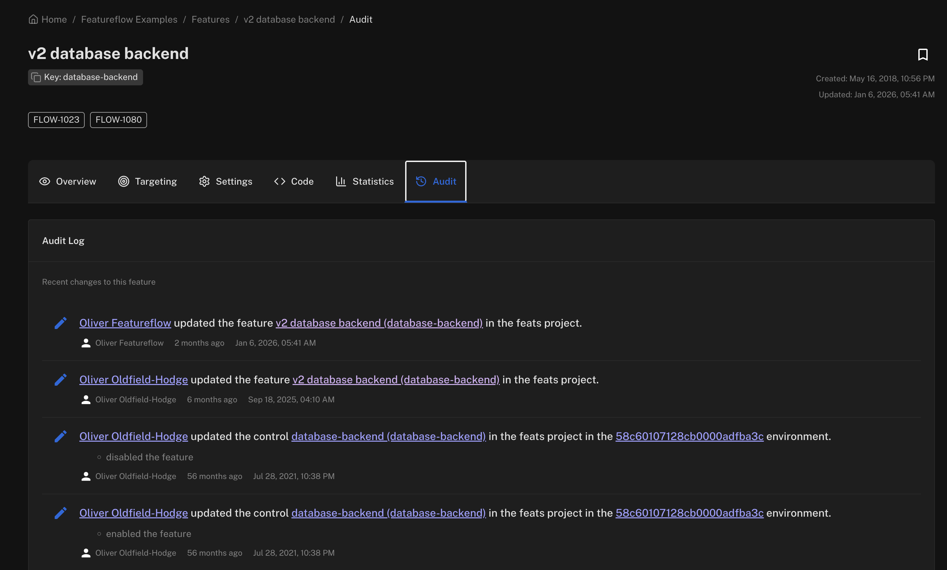
Task: Copy the feature key database-backend
Action: [x=36, y=77]
